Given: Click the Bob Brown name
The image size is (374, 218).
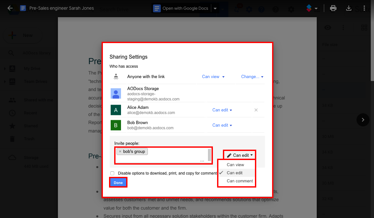Looking at the screenshot, I should pyautogui.click(x=137, y=123).
